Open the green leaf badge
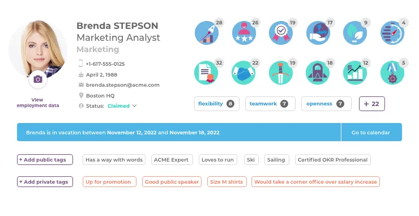This screenshot has height=216, width=419. (355, 33)
